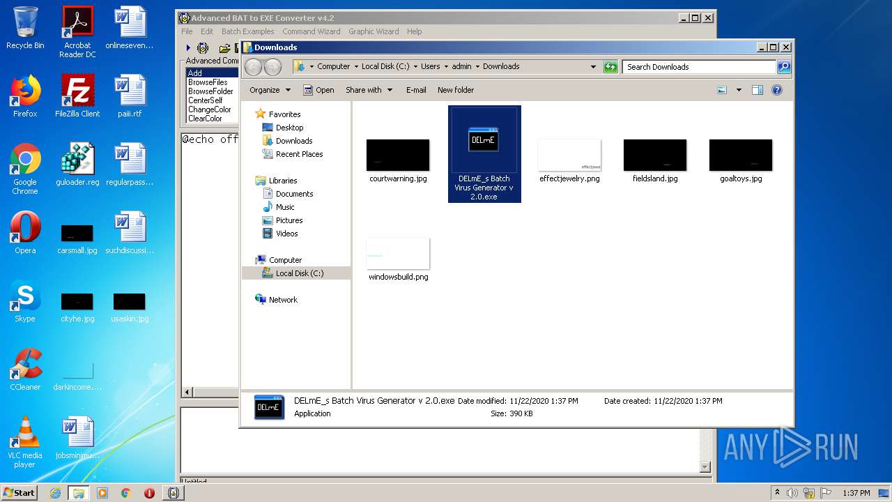Launch Acrobat Reader DC shortcut
The height and width of the screenshot is (502, 892).
click(x=77, y=32)
